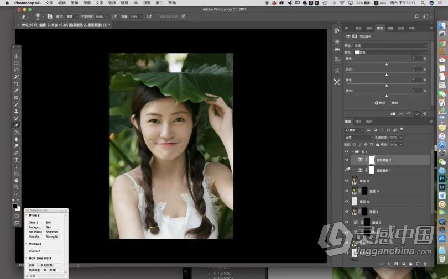This screenshot has width=448, height=279.
Task: Click trash icon in Properties panel
Action: click(x=425, y=114)
